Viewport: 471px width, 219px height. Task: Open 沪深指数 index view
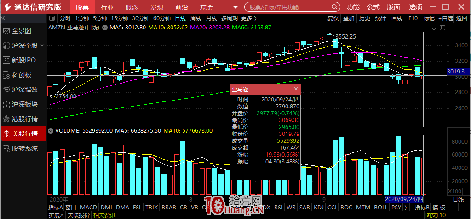(20, 90)
